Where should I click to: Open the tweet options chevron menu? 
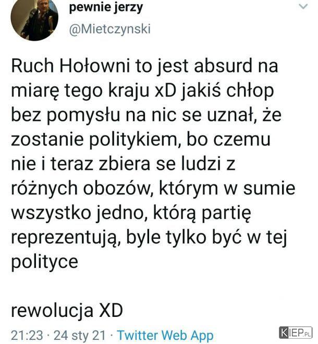(304, 7)
